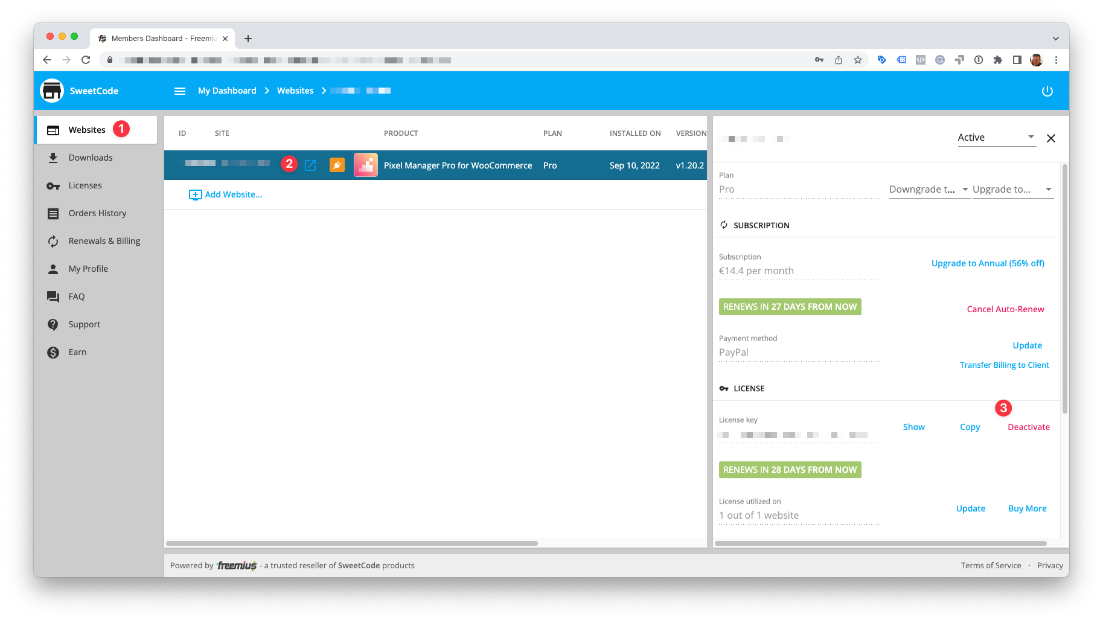Open the Downgrade to dropdown
This screenshot has height=622, width=1103.
(x=929, y=189)
